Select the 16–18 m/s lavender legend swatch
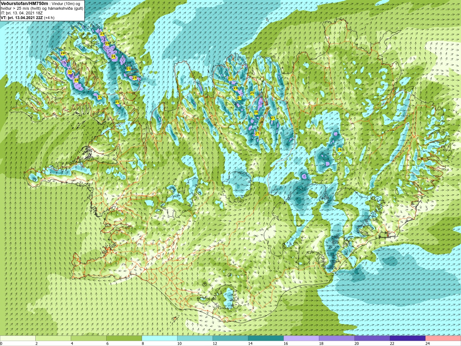The image size is (461, 346). tap(301, 338)
